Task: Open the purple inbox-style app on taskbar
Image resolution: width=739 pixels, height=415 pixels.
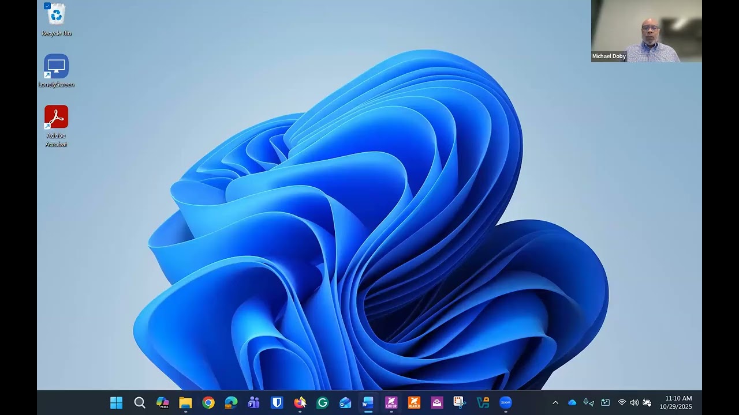Action: coord(437,403)
